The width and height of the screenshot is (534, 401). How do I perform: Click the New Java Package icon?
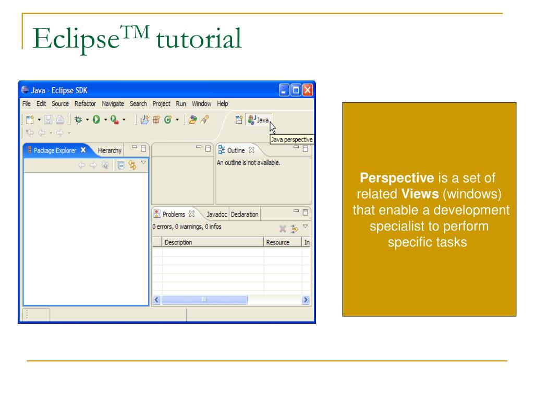pyautogui.click(x=156, y=120)
